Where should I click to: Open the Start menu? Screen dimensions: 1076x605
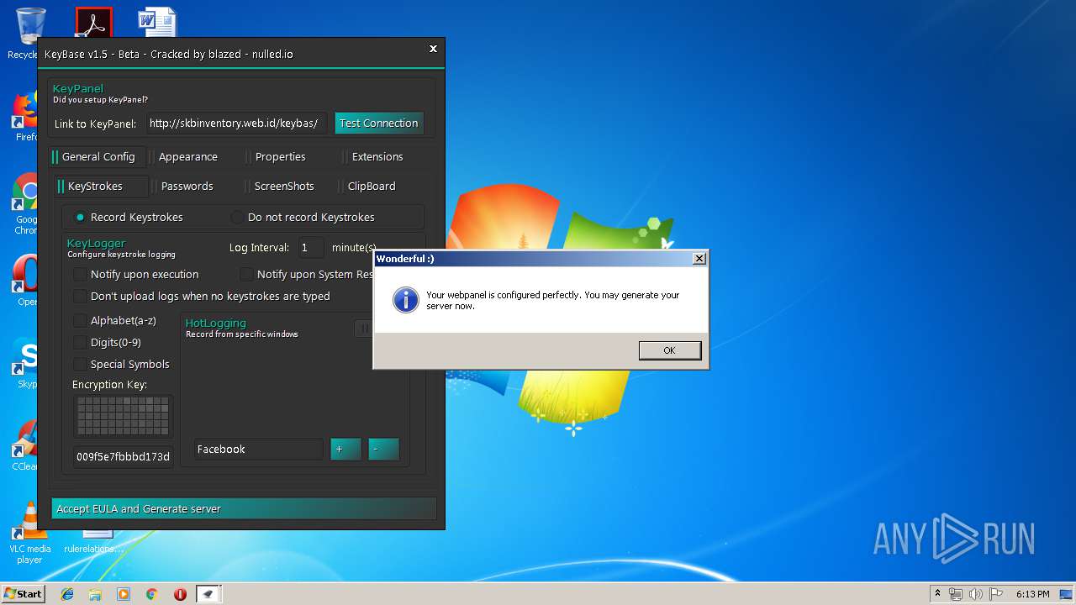coord(24,593)
